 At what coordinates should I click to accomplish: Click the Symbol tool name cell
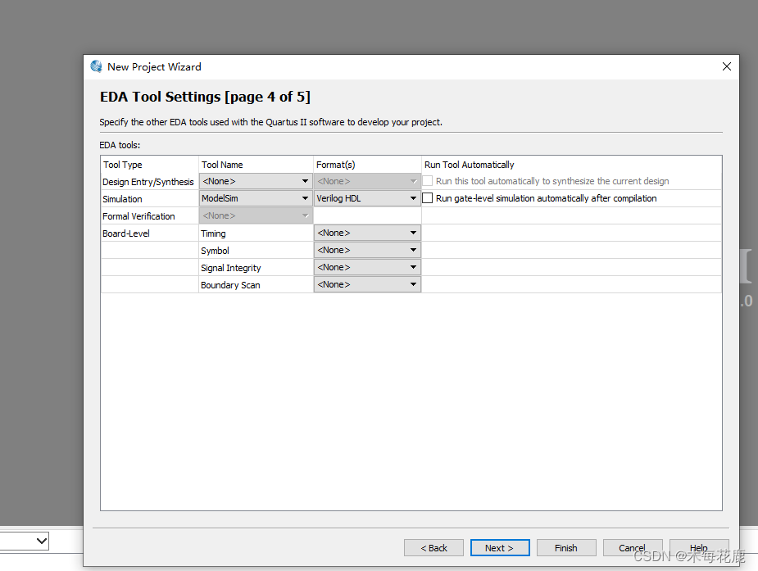256,251
